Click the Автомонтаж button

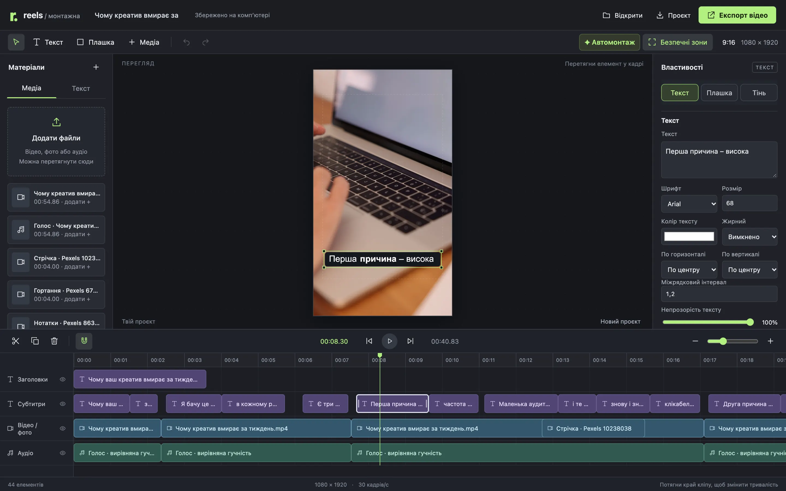pyautogui.click(x=609, y=42)
